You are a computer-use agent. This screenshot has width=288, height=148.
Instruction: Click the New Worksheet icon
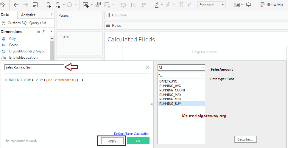pos(86,5)
